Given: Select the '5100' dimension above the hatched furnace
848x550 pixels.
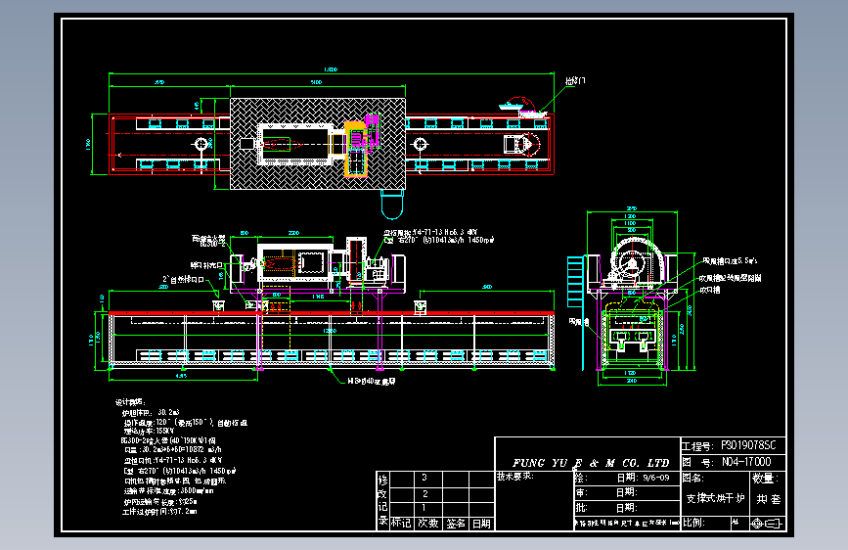Looking at the screenshot, I should point(316,82).
